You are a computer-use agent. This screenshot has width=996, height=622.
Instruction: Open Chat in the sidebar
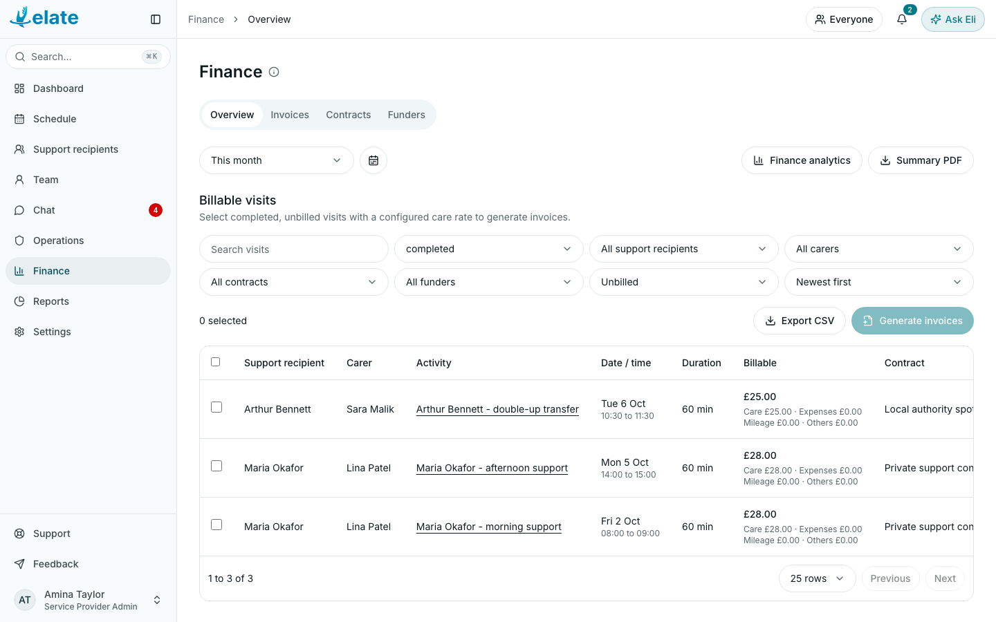[89, 210]
